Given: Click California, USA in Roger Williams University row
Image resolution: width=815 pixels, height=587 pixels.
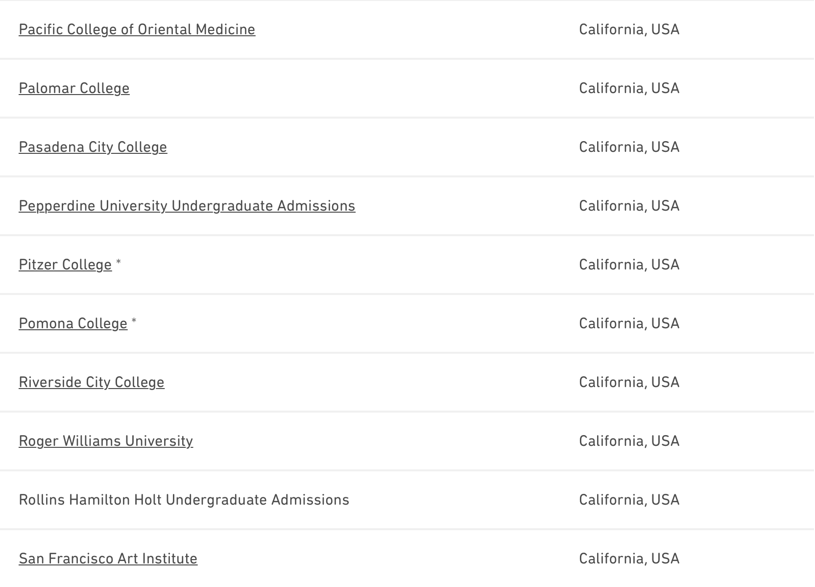Looking at the screenshot, I should pyautogui.click(x=629, y=441).
